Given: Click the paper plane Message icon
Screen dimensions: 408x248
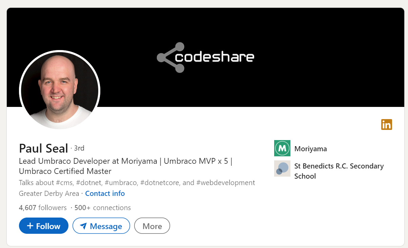Looking at the screenshot, I should pos(83,226).
